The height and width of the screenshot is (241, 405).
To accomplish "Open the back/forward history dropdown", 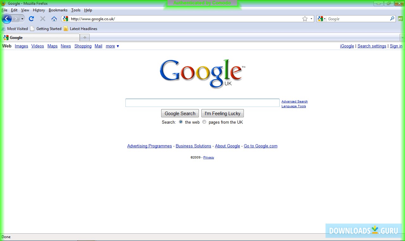I will (x=22, y=19).
